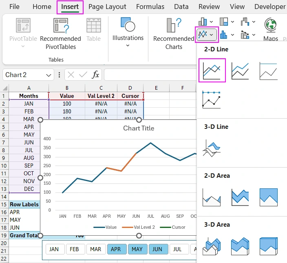This screenshot has width=287, height=263.
Task: Select the Line with Markers chart icon
Action: click(x=212, y=99)
